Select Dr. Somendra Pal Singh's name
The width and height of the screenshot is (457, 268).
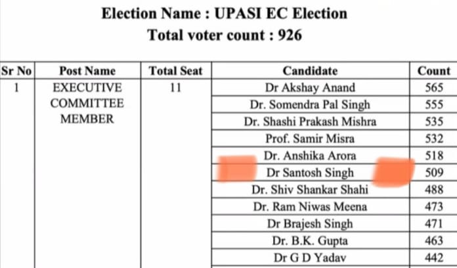point(310,104)
